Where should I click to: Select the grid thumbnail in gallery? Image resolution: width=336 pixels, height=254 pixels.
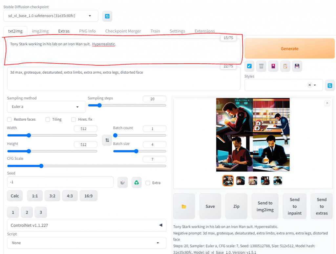pyautogui.click(x=228, y=181)
